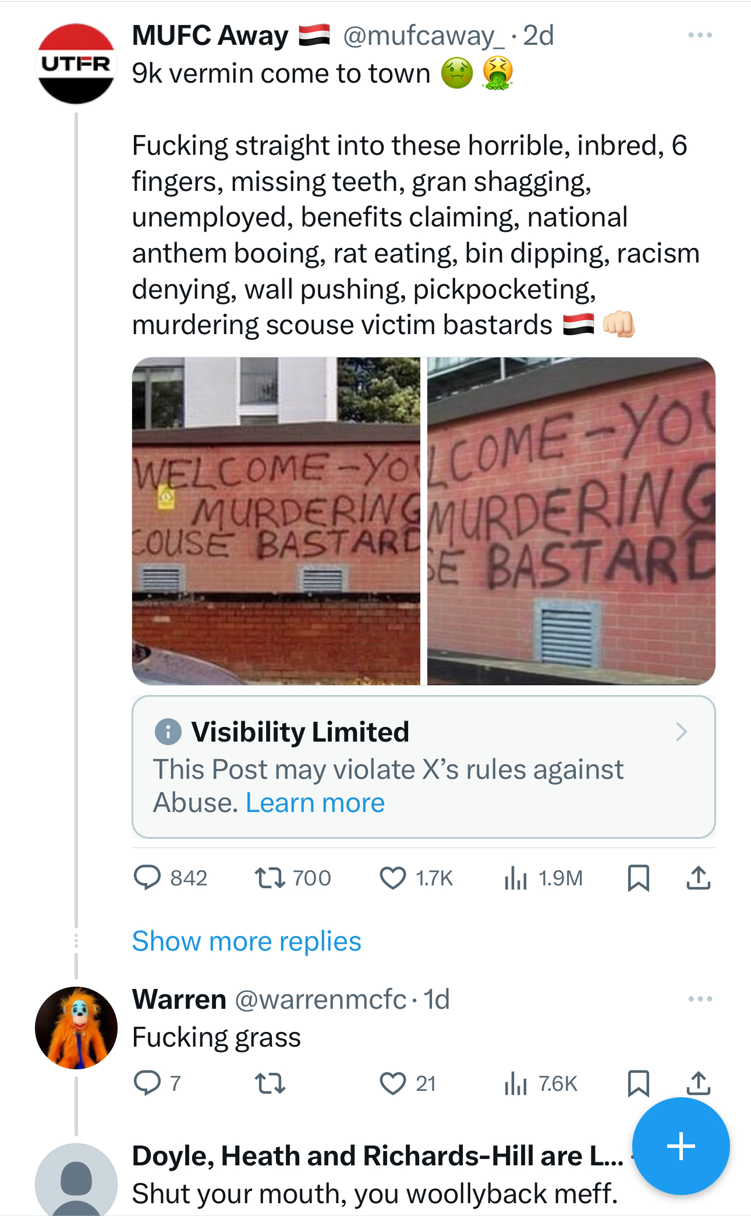The width and height of the screenshot is (751, 1216).
Task: Expand the Visibility Limited notice chevron
Action: coord(682,732)
